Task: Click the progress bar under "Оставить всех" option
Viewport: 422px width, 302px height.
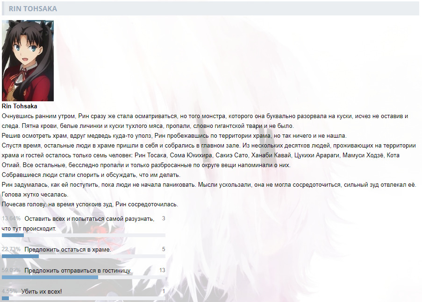Action: click(x=83, y=235)
